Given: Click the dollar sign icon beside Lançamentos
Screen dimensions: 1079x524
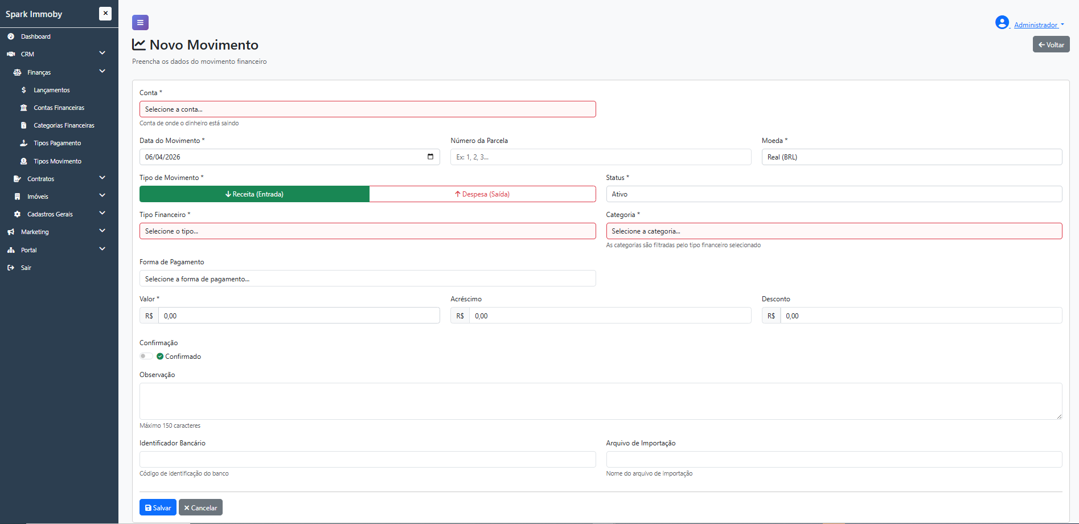Looking at the screenshot, I should (x=23, y=90).
